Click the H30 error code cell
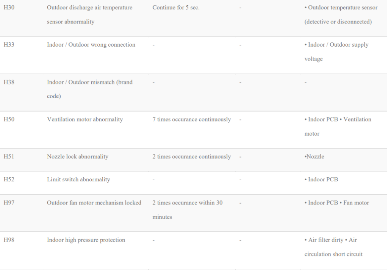Screen dimensions: 388x270 point(9,8)
